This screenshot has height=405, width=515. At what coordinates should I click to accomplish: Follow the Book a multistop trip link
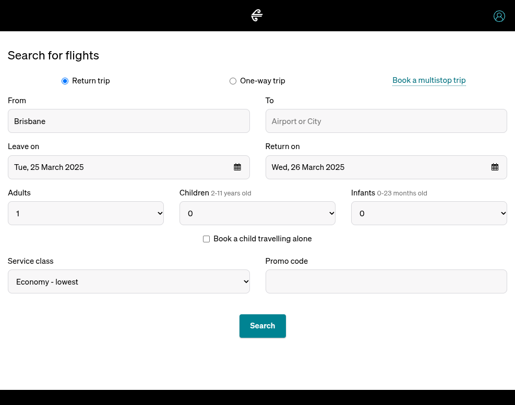coord(429,80)
